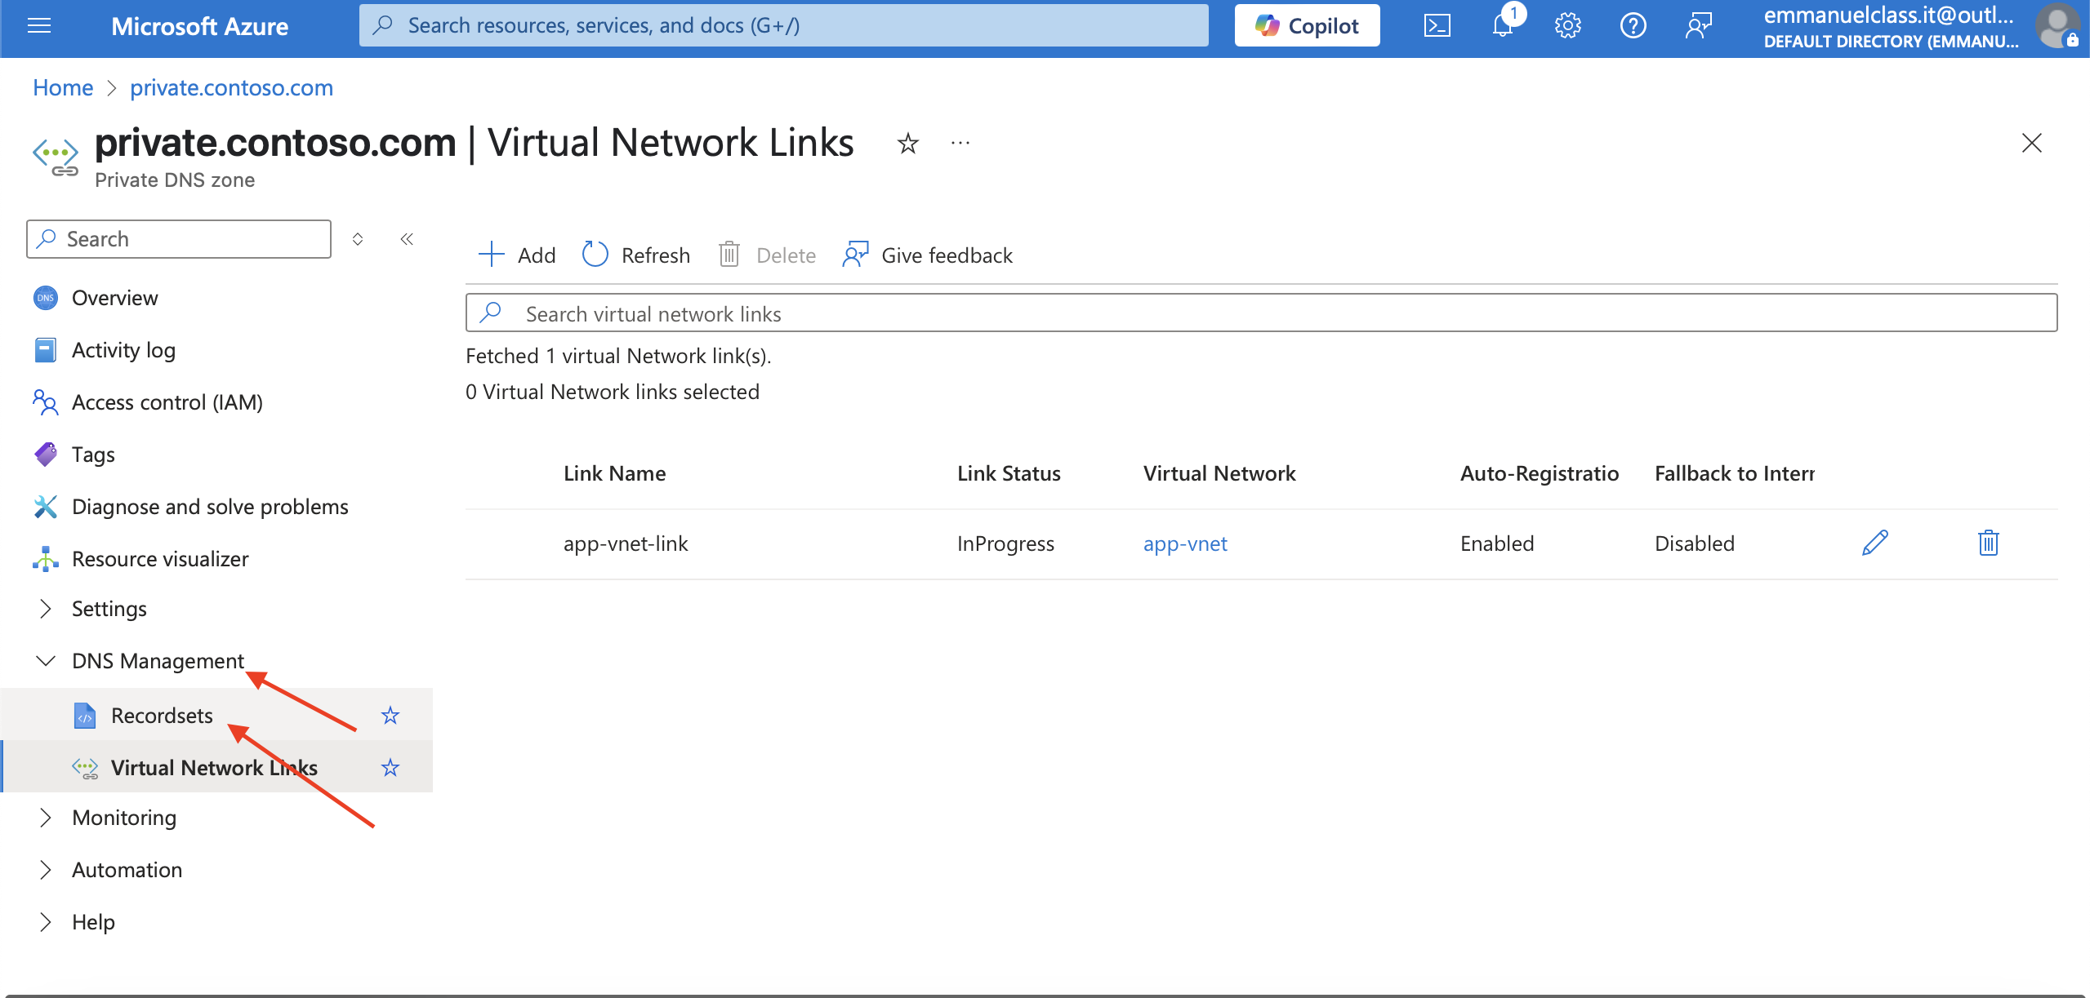Click the InProgress status cell
Viewport: 2090px width, 998px height.
[x=1005, y=543]
